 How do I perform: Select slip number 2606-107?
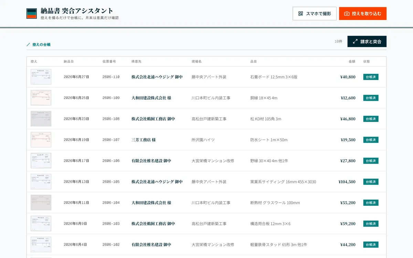[x=111, y=140]
